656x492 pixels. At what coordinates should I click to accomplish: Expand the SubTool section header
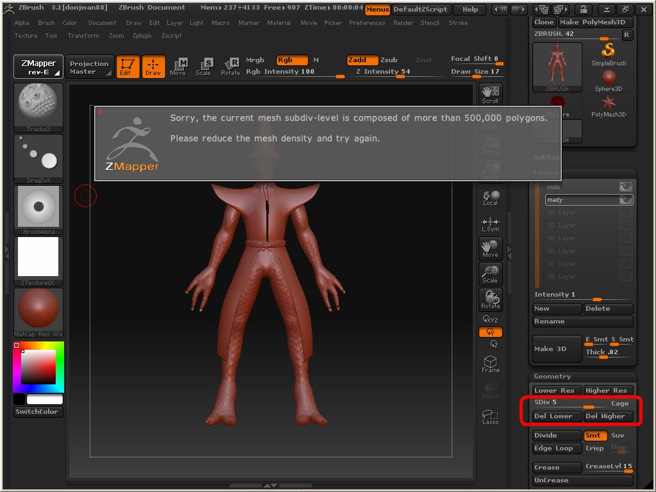(546, 158)
